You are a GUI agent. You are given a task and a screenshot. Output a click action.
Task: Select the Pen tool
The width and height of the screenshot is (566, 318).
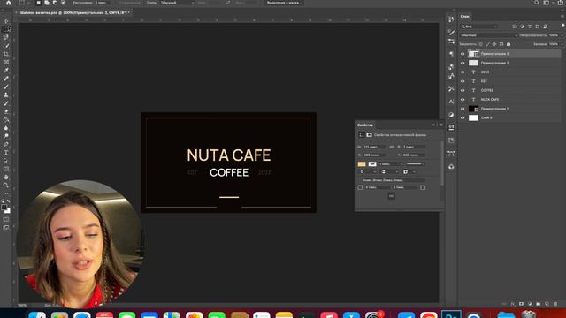6,144
